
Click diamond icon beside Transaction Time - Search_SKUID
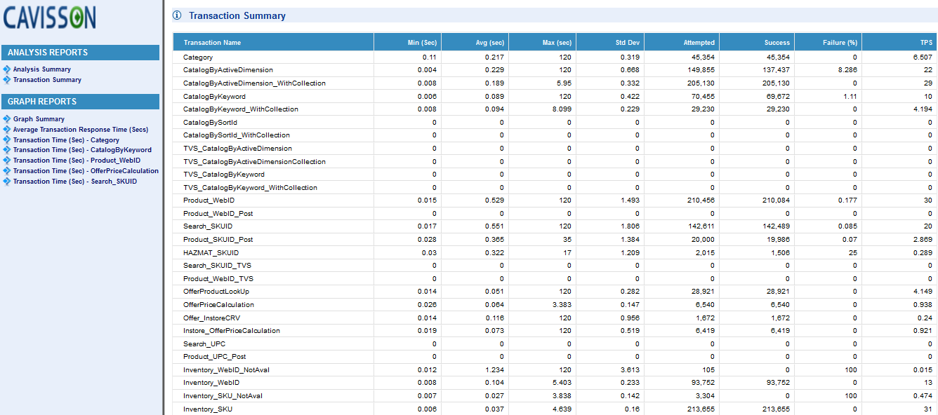[7, 182]
